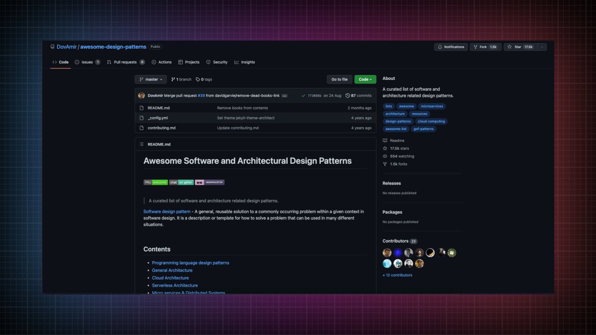Switch to the Issues tab

(87, 62)
